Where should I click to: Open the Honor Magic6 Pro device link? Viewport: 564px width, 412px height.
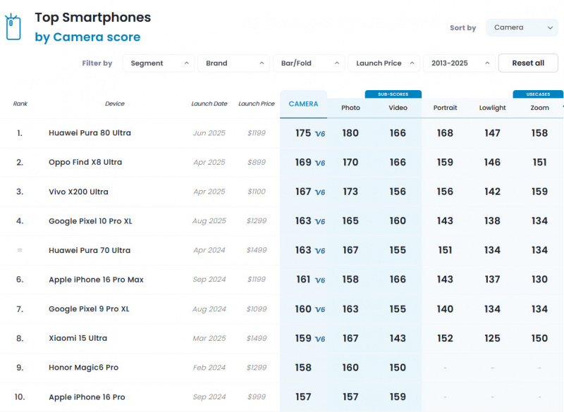tap(83, 368)
